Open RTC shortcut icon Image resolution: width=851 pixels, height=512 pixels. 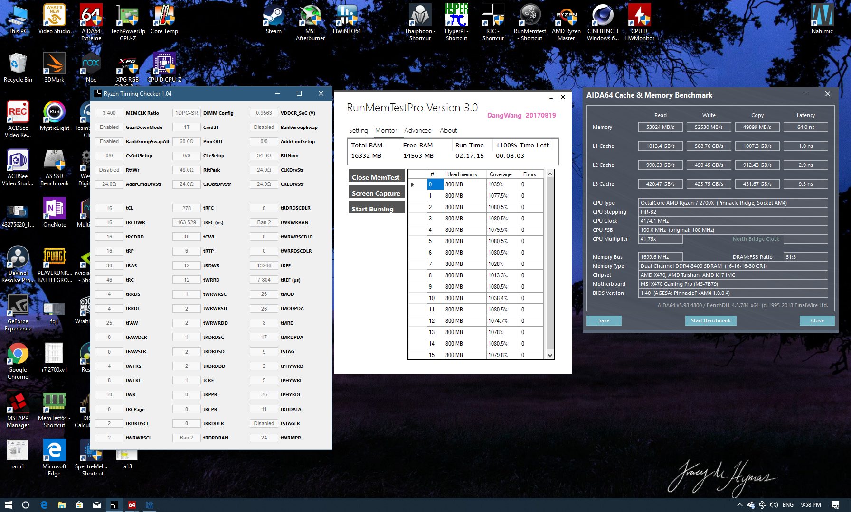493,22
